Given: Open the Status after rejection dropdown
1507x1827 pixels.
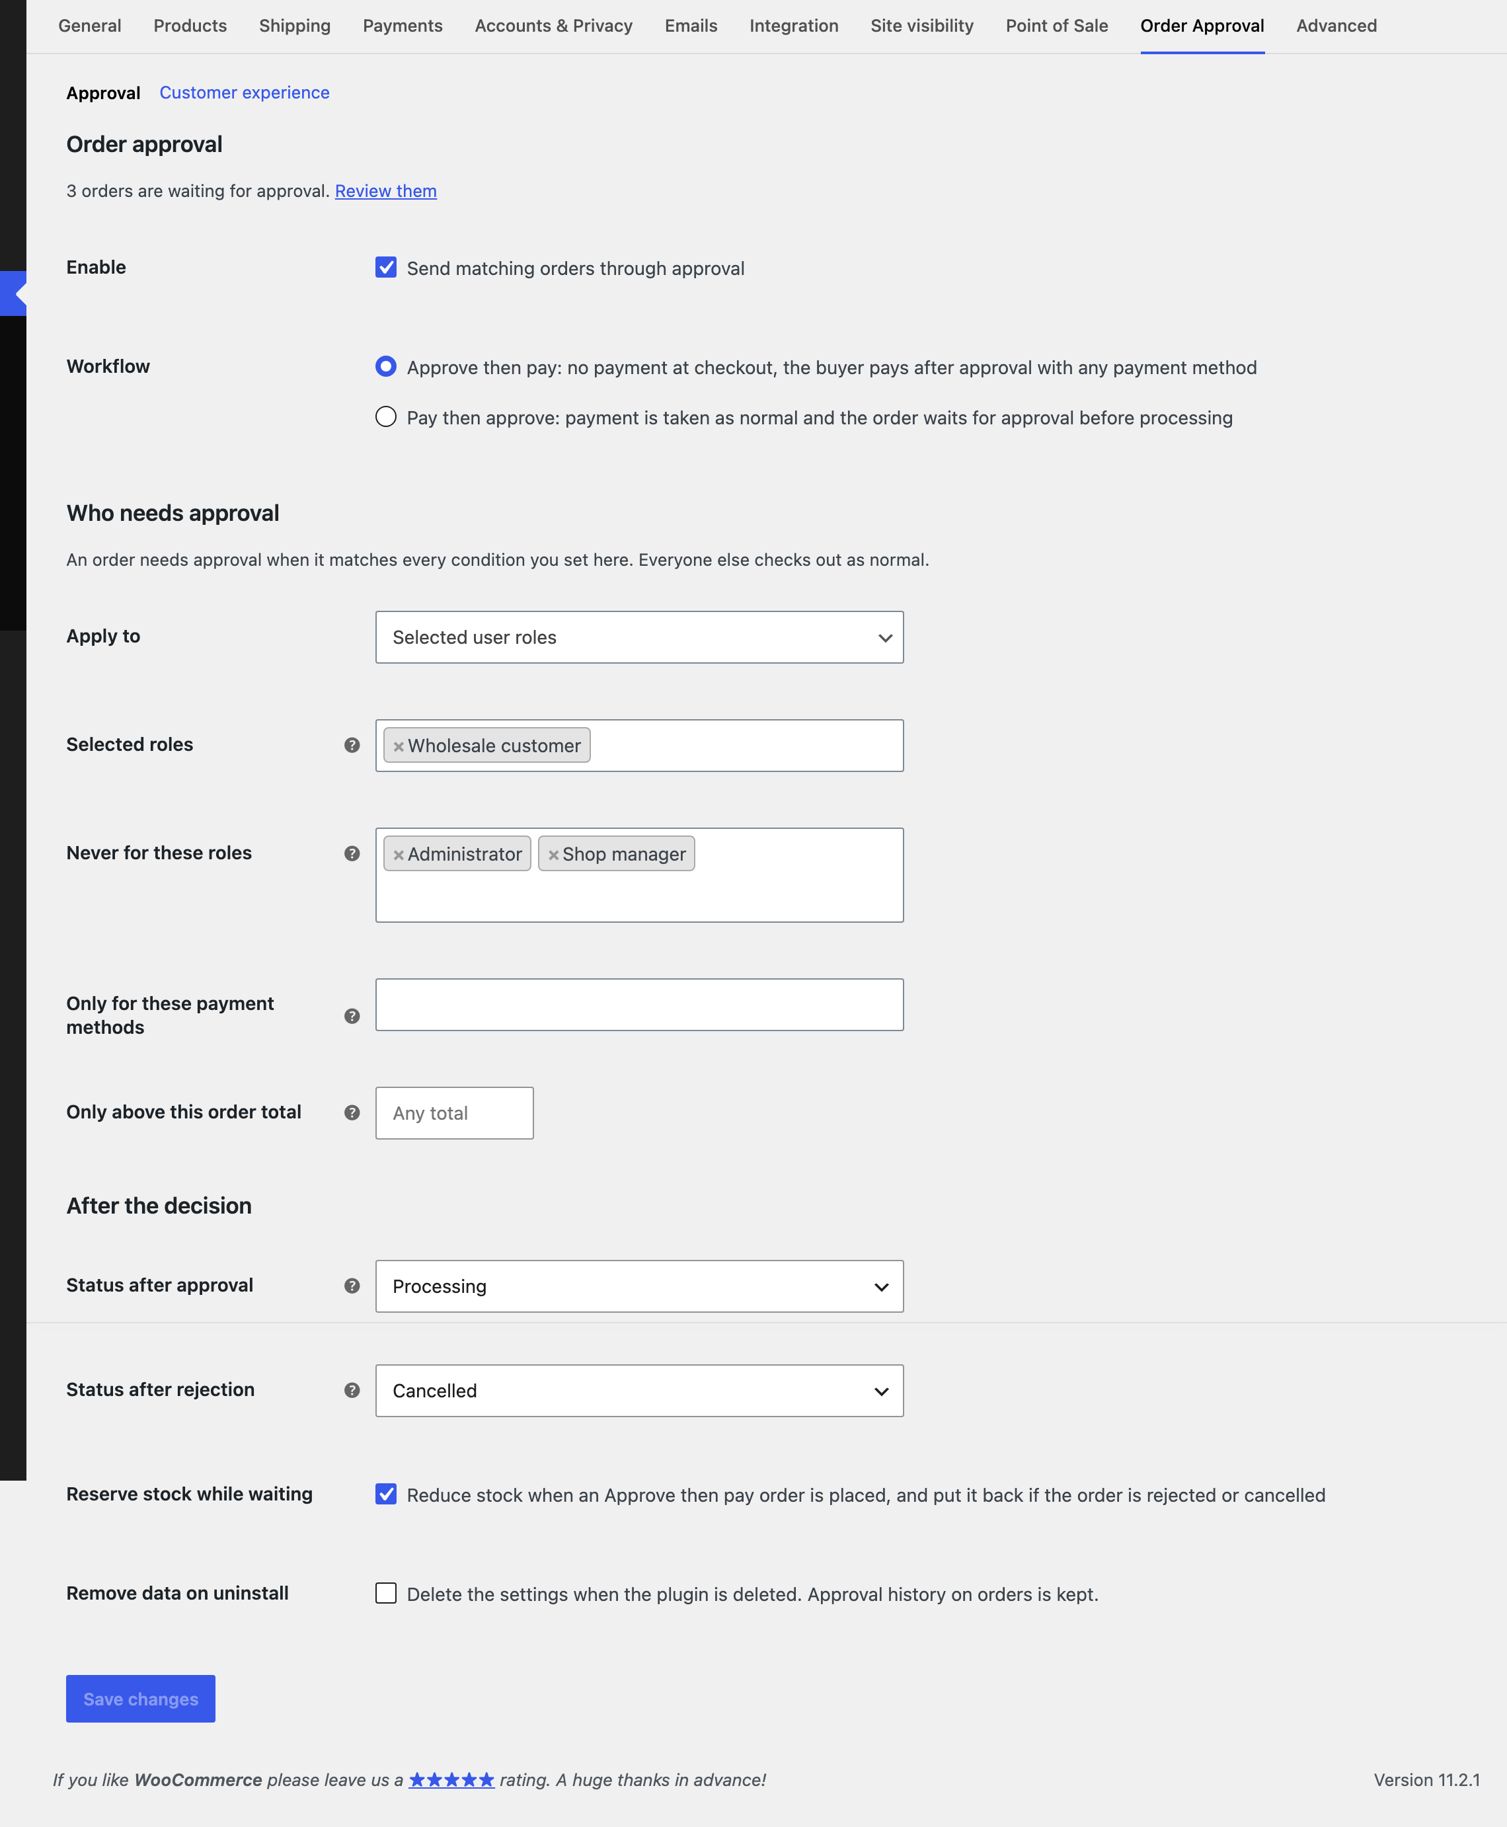Looking at the screenshot, I should [x=639, y=1391].
